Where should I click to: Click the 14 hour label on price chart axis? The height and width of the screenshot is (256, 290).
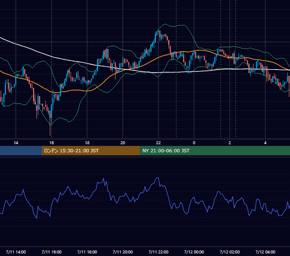[x=16, y=143]
